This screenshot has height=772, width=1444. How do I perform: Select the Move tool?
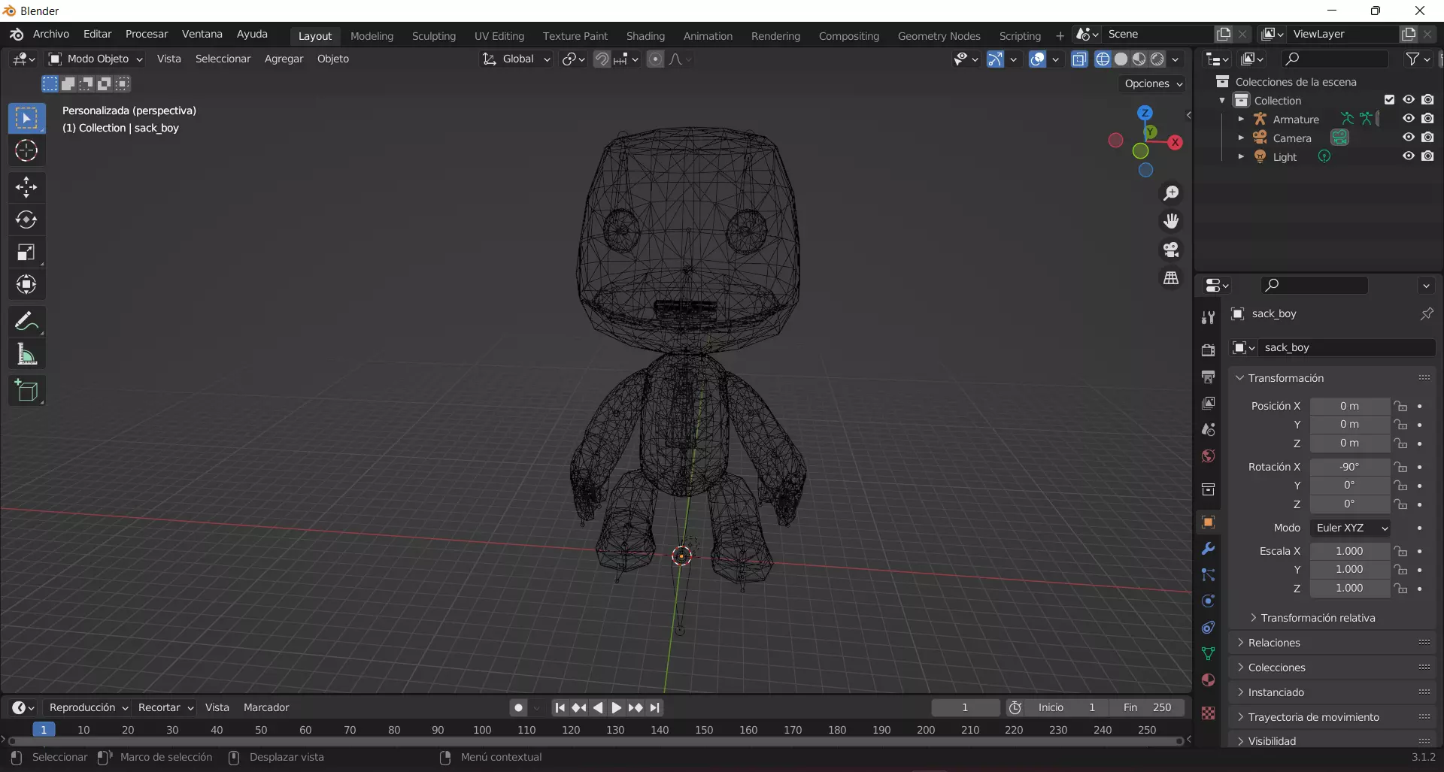(x=26, y=186)
